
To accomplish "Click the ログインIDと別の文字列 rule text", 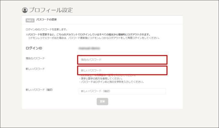I will 110,82.
